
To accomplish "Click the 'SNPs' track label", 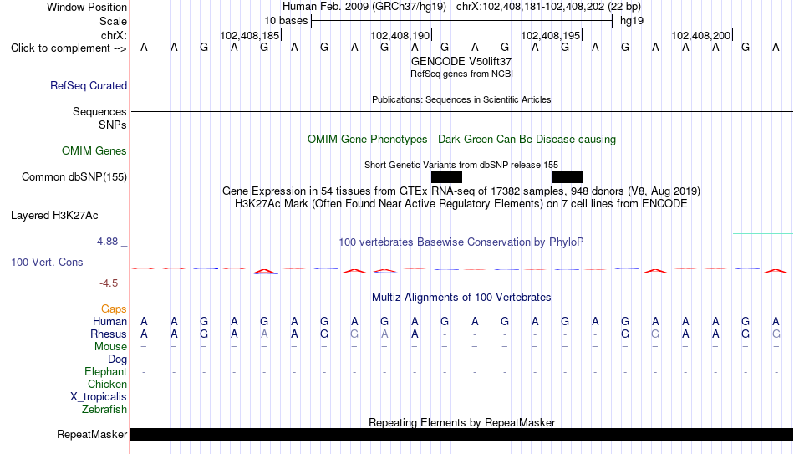I will pyautogui.click(x=113, y=125).
